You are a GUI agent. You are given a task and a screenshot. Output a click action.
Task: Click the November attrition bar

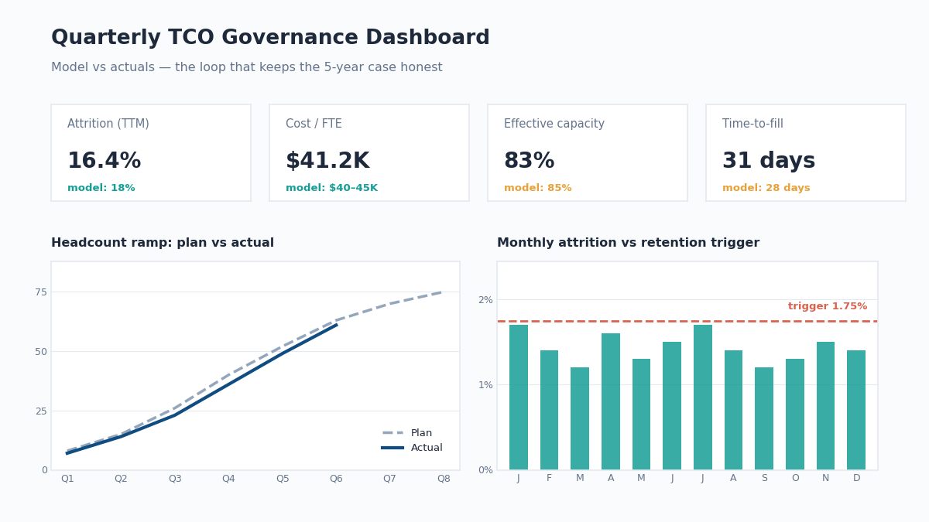pyautogui.click(x=825, y=405)
